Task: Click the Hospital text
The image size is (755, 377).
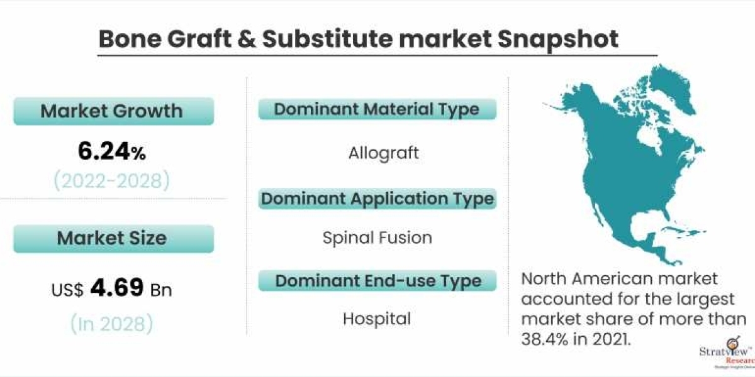Action: tap(377, 319)
